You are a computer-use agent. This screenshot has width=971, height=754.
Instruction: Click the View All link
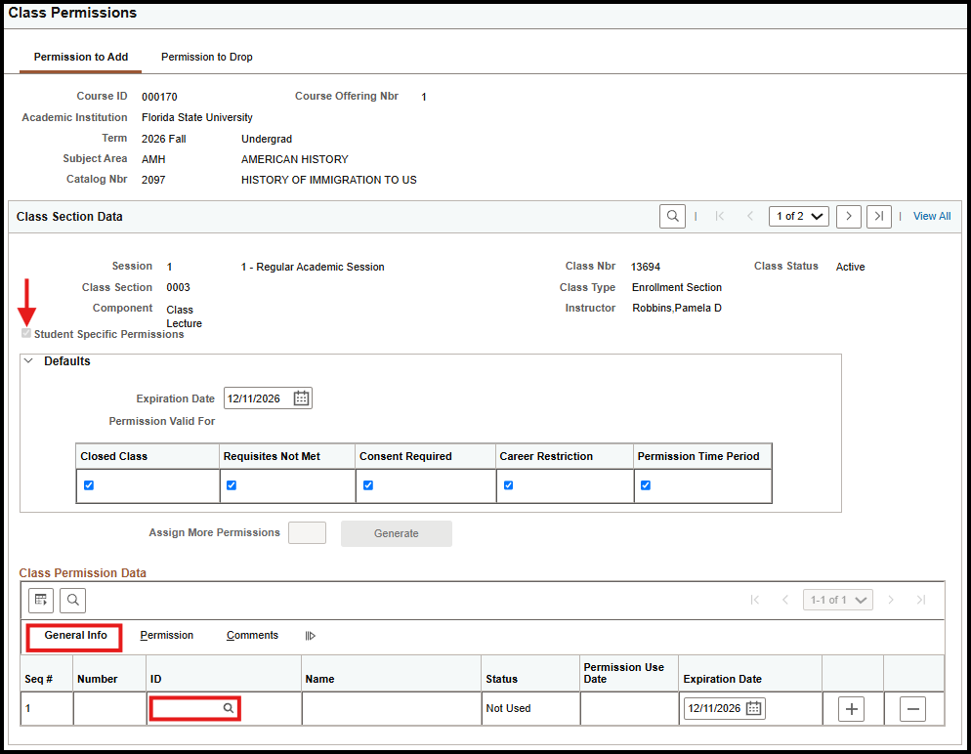click(x=931, y=216)
